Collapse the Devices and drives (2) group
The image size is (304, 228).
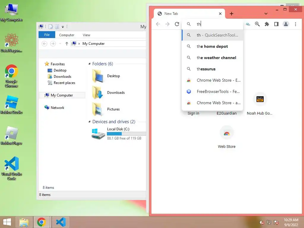(89, 121)
